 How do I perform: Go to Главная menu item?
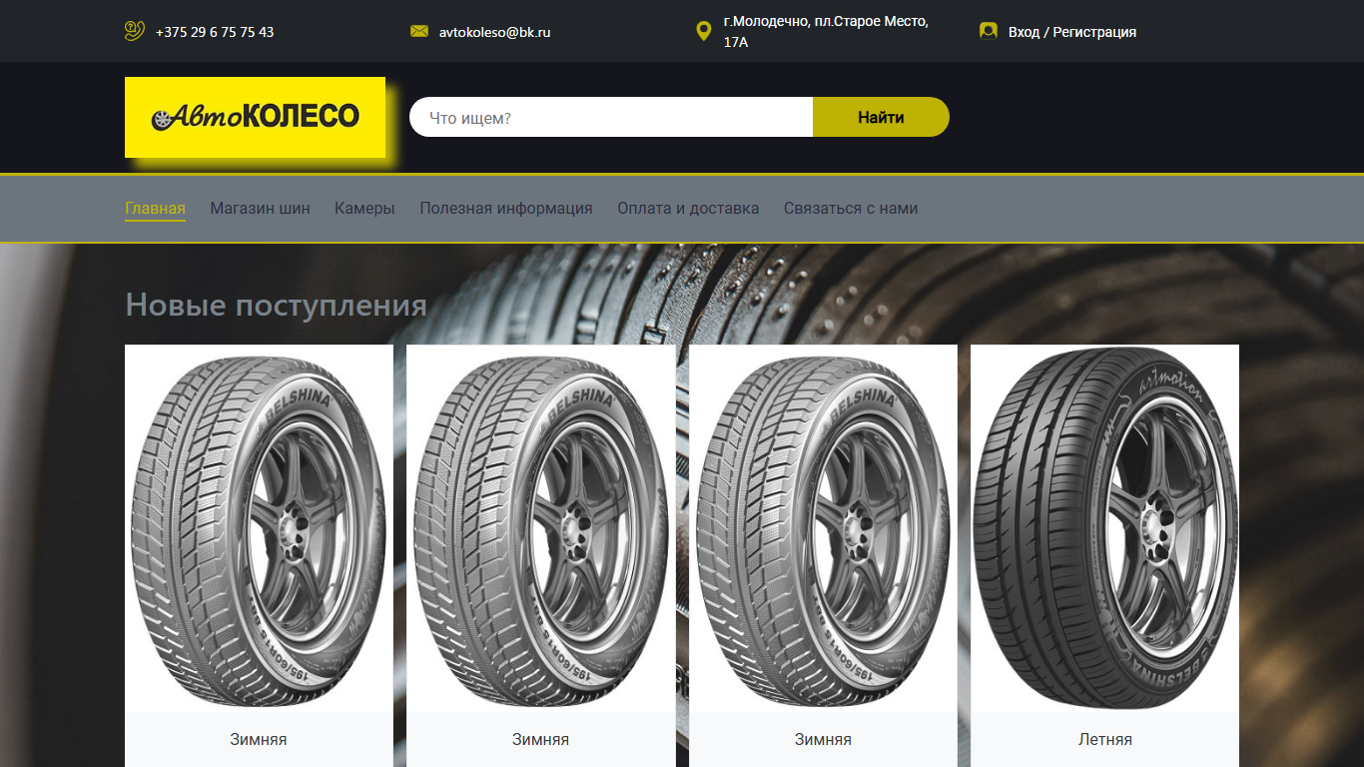[x=155, y=209]
